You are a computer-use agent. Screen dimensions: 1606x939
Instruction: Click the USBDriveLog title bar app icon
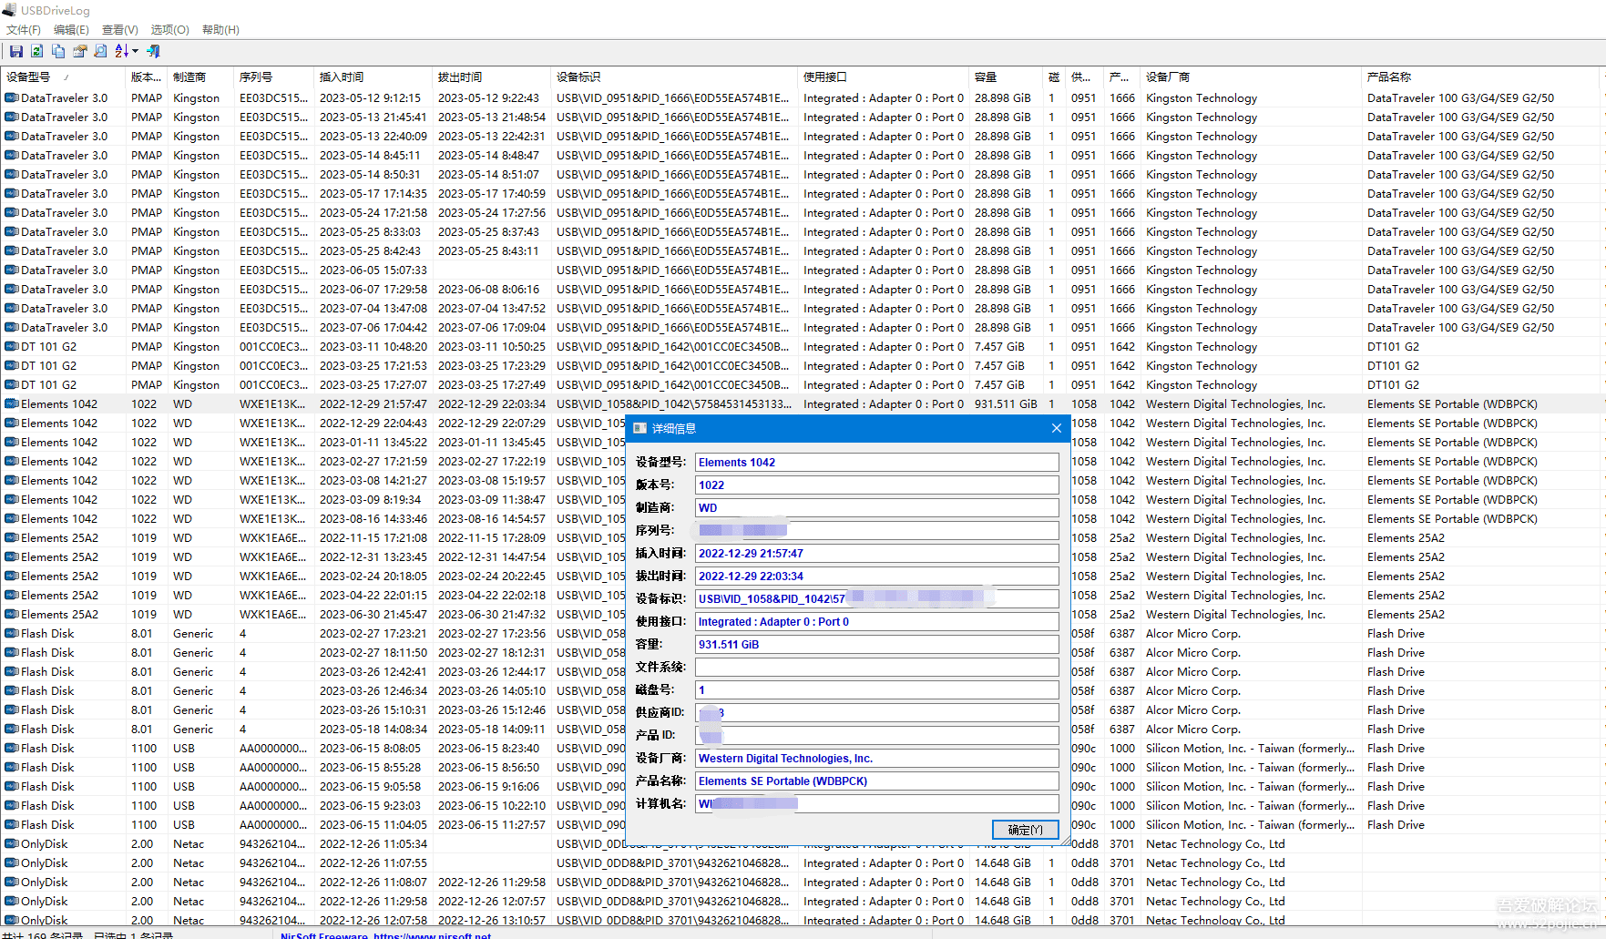(9, 10)
